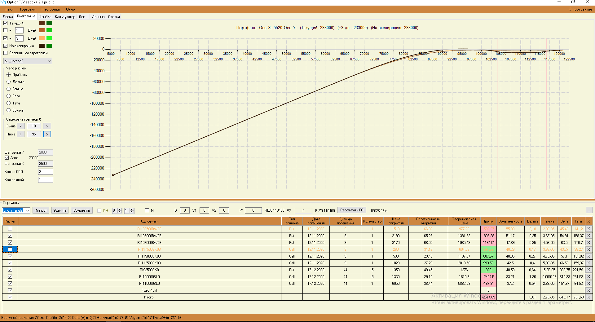Remove RI115000BK0B using its X icon

pos(588,256)
